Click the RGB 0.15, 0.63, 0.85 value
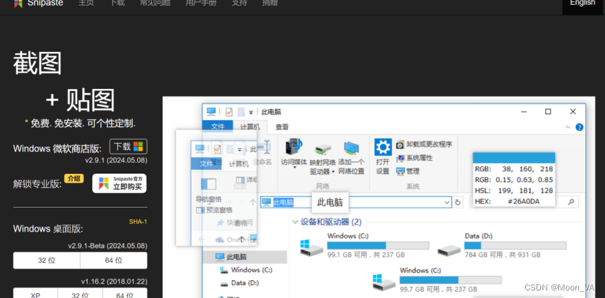Viewport: 605px width, 298px height. coord(514,179)
